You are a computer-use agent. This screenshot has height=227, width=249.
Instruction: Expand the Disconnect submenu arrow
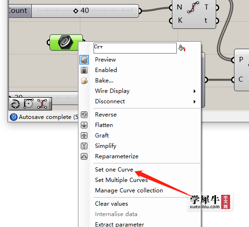point(195,101)
